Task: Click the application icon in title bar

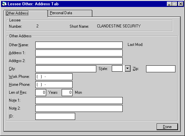Action: [x=4, y=4]
